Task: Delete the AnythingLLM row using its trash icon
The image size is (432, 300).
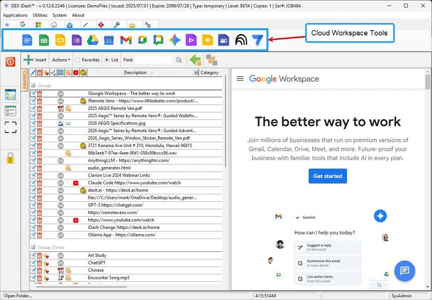Action: pos(40,161)
